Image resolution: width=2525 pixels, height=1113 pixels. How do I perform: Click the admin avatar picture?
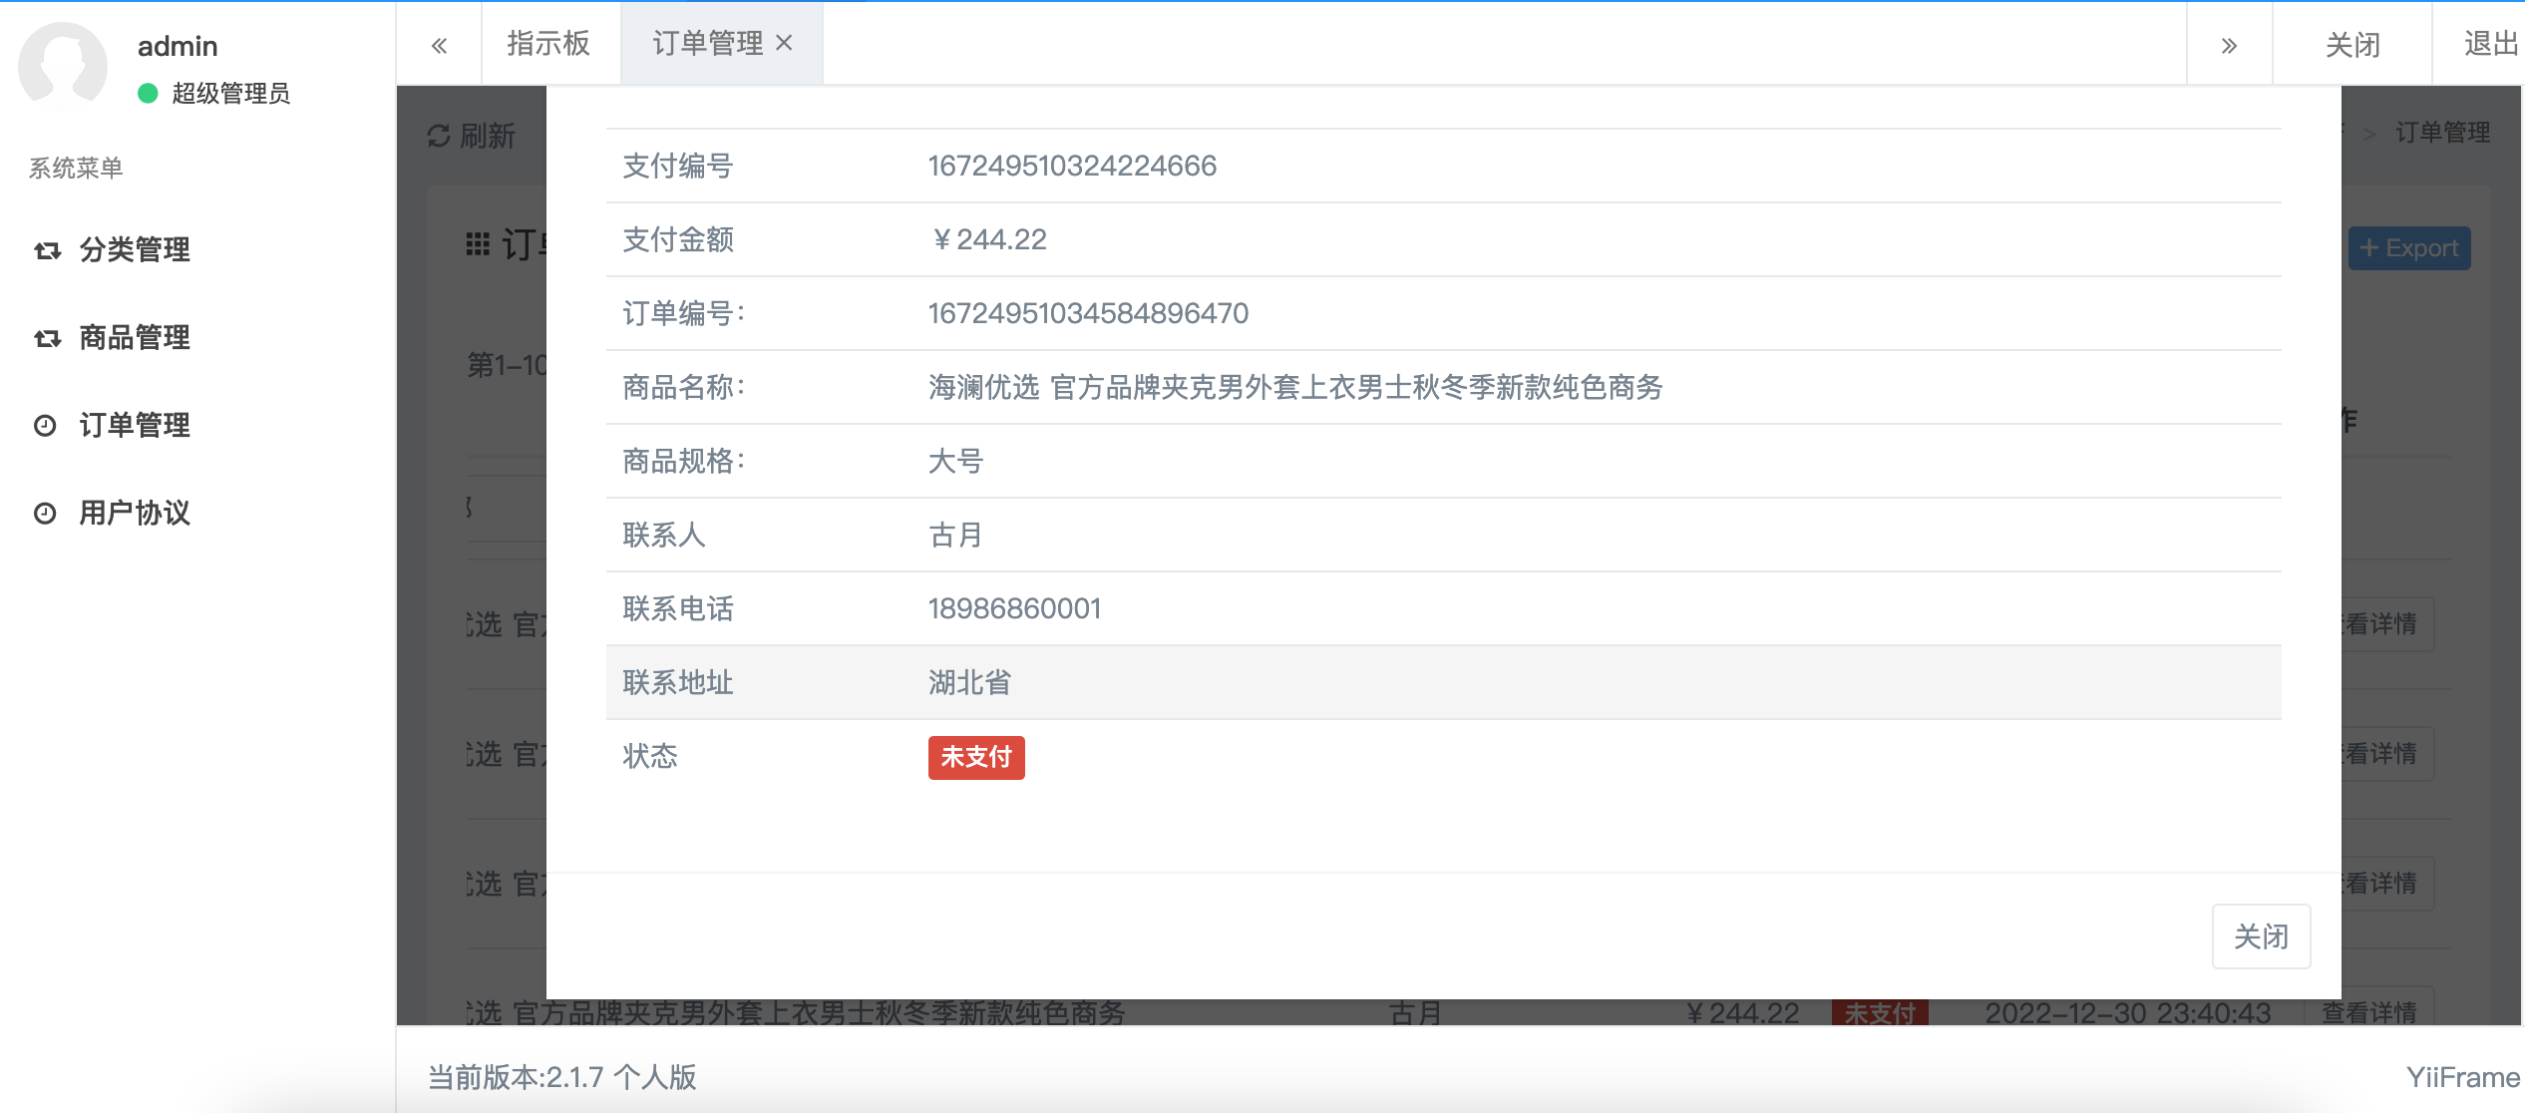coord(62,66)
